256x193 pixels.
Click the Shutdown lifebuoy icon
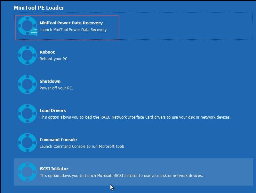tap(27, 84)
